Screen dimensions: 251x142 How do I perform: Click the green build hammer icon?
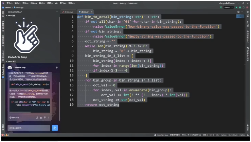point(221,7)
